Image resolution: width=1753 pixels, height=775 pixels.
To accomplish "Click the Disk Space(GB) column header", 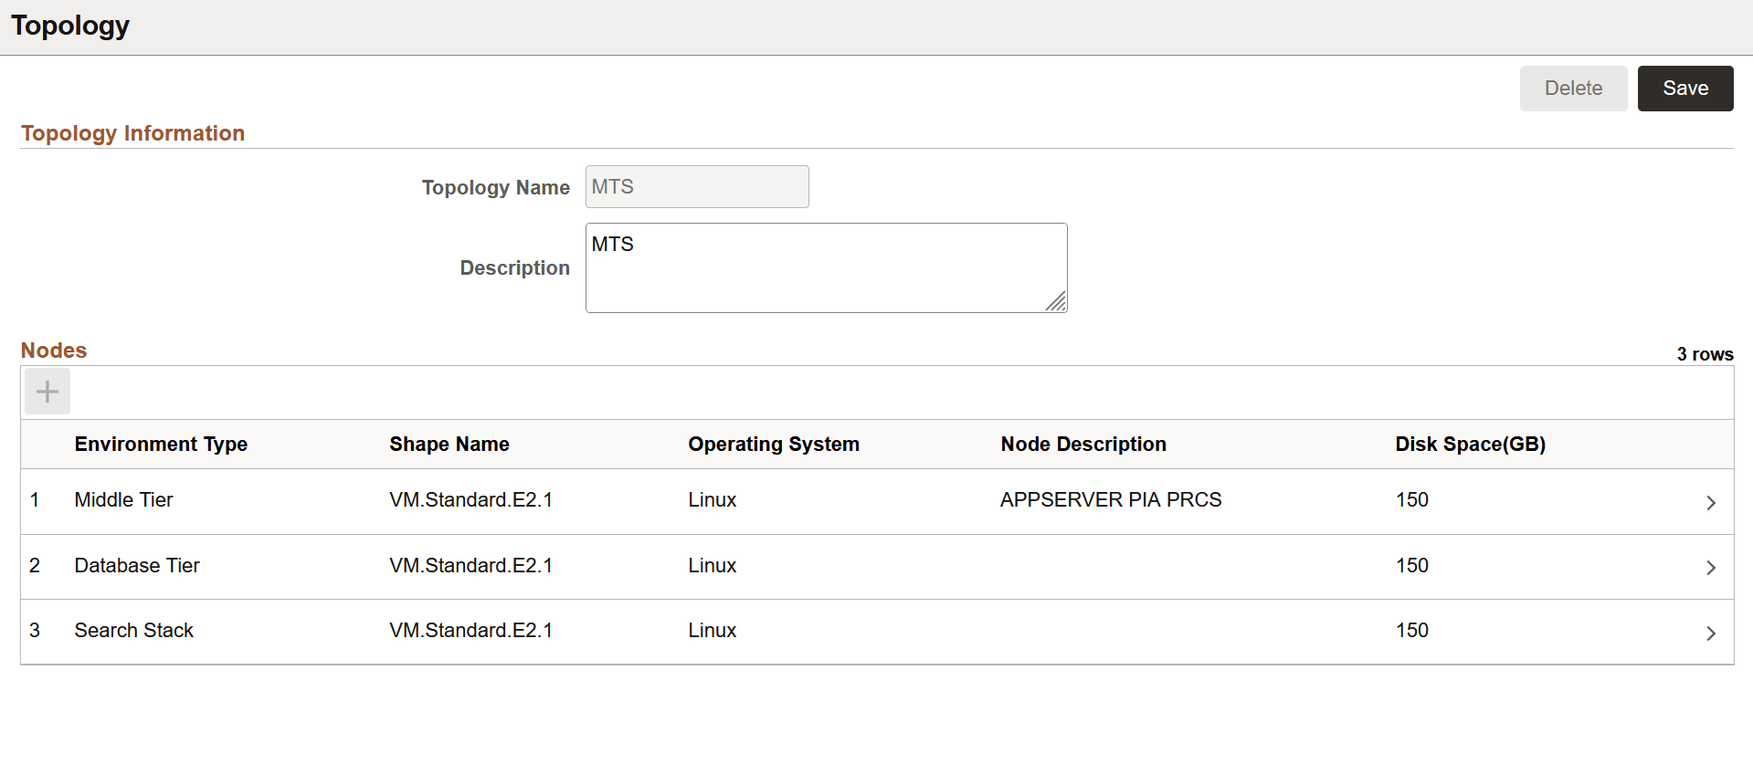I will 1470,445.
